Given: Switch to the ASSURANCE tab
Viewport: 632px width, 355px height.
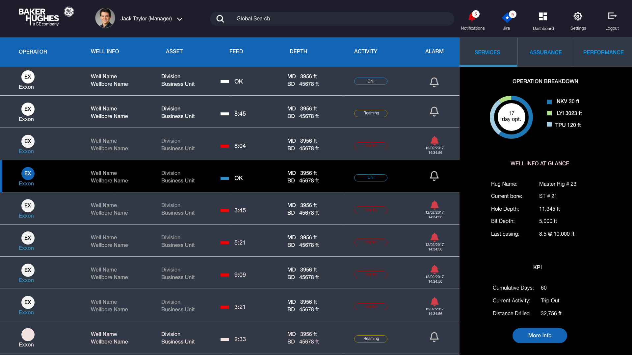Looking at the screenshot, I should coord(545,52).
